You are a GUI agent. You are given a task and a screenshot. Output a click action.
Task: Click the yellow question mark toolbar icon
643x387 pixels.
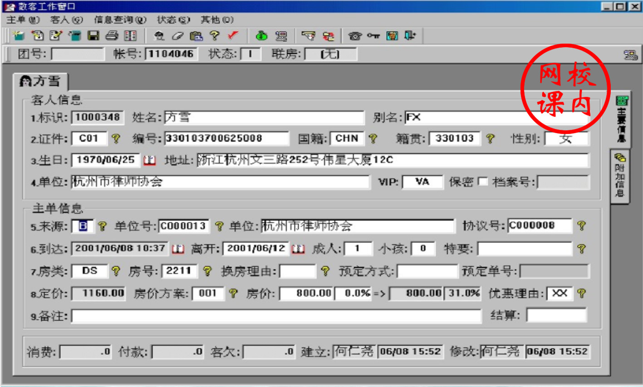215,35
